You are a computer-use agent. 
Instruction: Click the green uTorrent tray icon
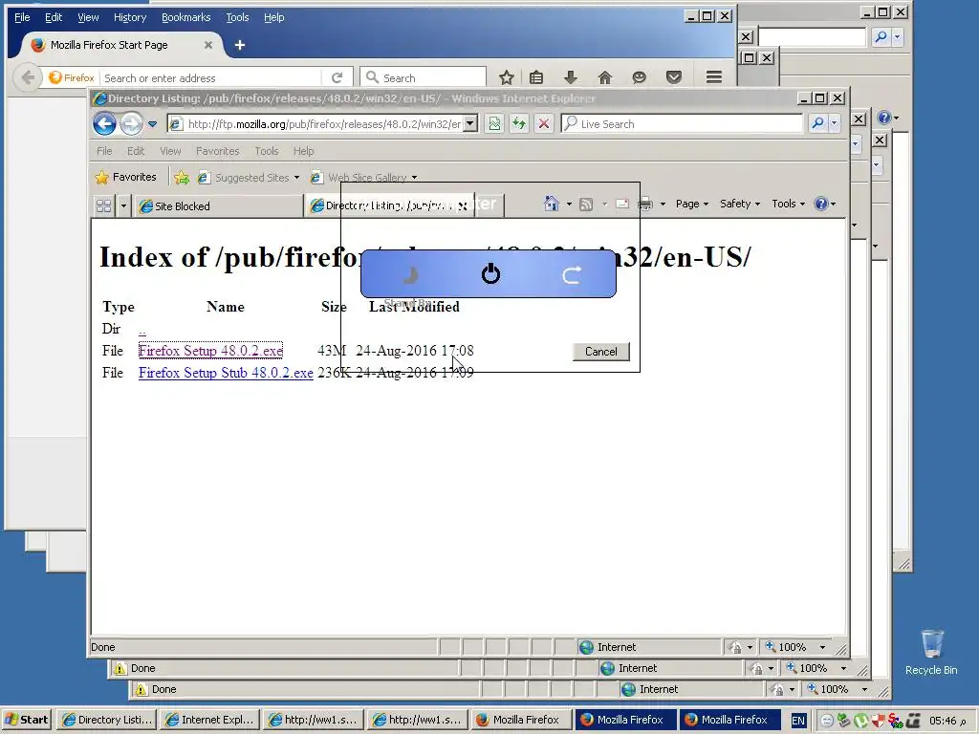tap(861, 721)
